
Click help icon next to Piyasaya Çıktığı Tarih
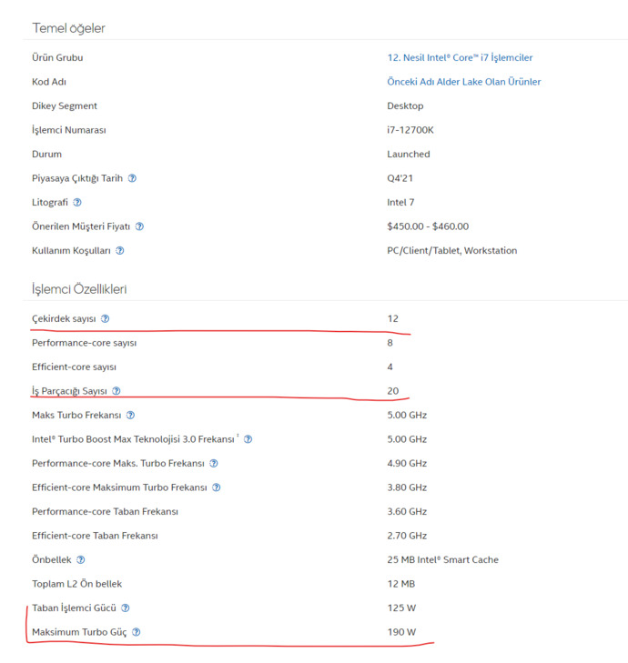(x=133, y=178)
